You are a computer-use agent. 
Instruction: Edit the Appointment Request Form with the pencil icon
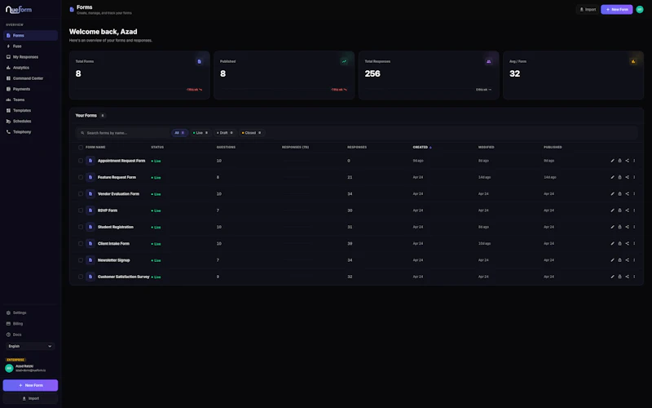(x=613, y=161)
